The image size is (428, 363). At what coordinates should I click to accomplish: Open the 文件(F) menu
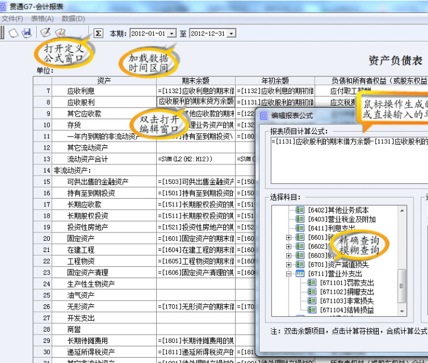[12, 18]
